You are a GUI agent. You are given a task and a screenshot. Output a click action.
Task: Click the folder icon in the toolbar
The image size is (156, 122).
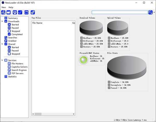tap(9, 12)
